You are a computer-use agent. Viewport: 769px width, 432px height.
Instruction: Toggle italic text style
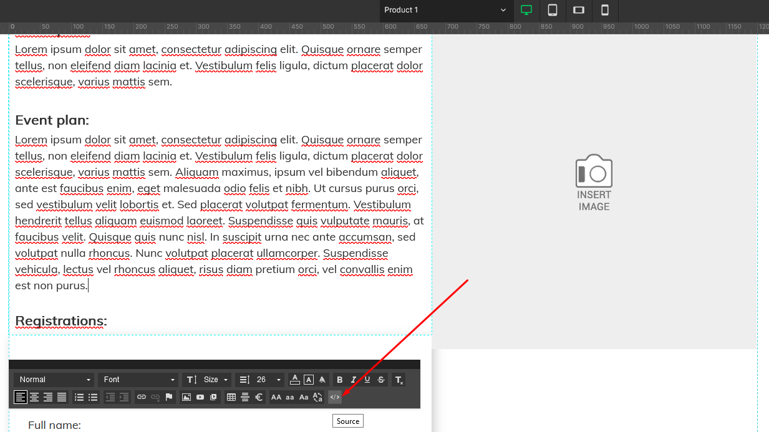[354, 380]
